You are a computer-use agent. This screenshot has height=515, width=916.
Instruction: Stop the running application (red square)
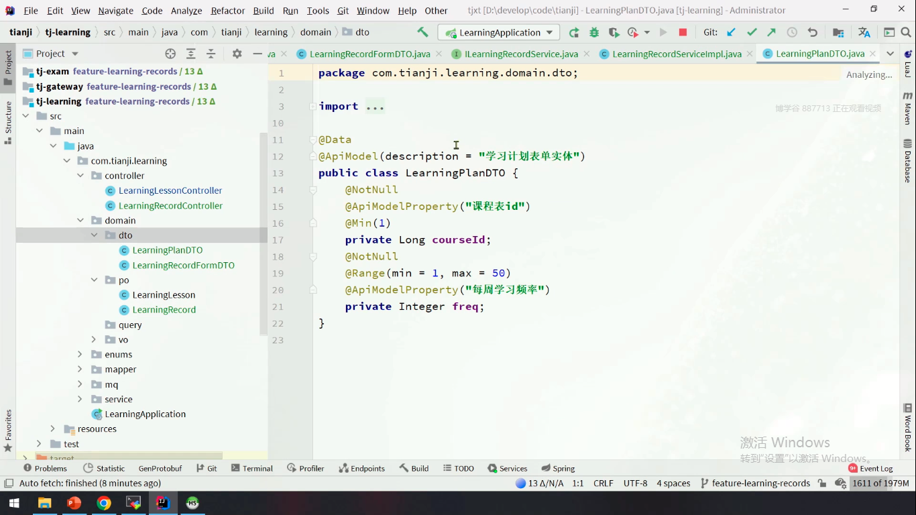pyautogui.click(x=683, y=32)
